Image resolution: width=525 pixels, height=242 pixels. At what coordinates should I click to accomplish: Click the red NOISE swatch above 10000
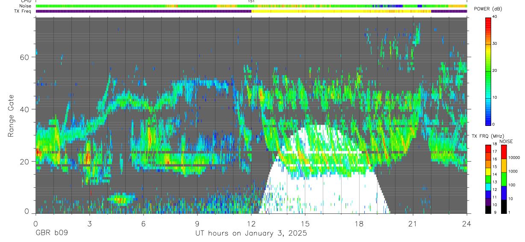(503, 152)
